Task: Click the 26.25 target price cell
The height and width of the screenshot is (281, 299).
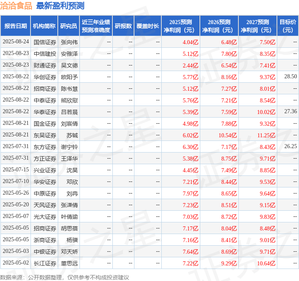Action: tap(290, 147)
